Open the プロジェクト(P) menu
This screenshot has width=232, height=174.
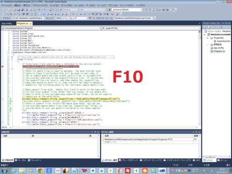click(x=40, y=5)
